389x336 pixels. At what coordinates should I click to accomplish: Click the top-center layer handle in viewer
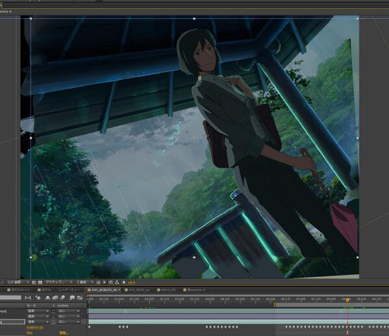click(194, 19)
